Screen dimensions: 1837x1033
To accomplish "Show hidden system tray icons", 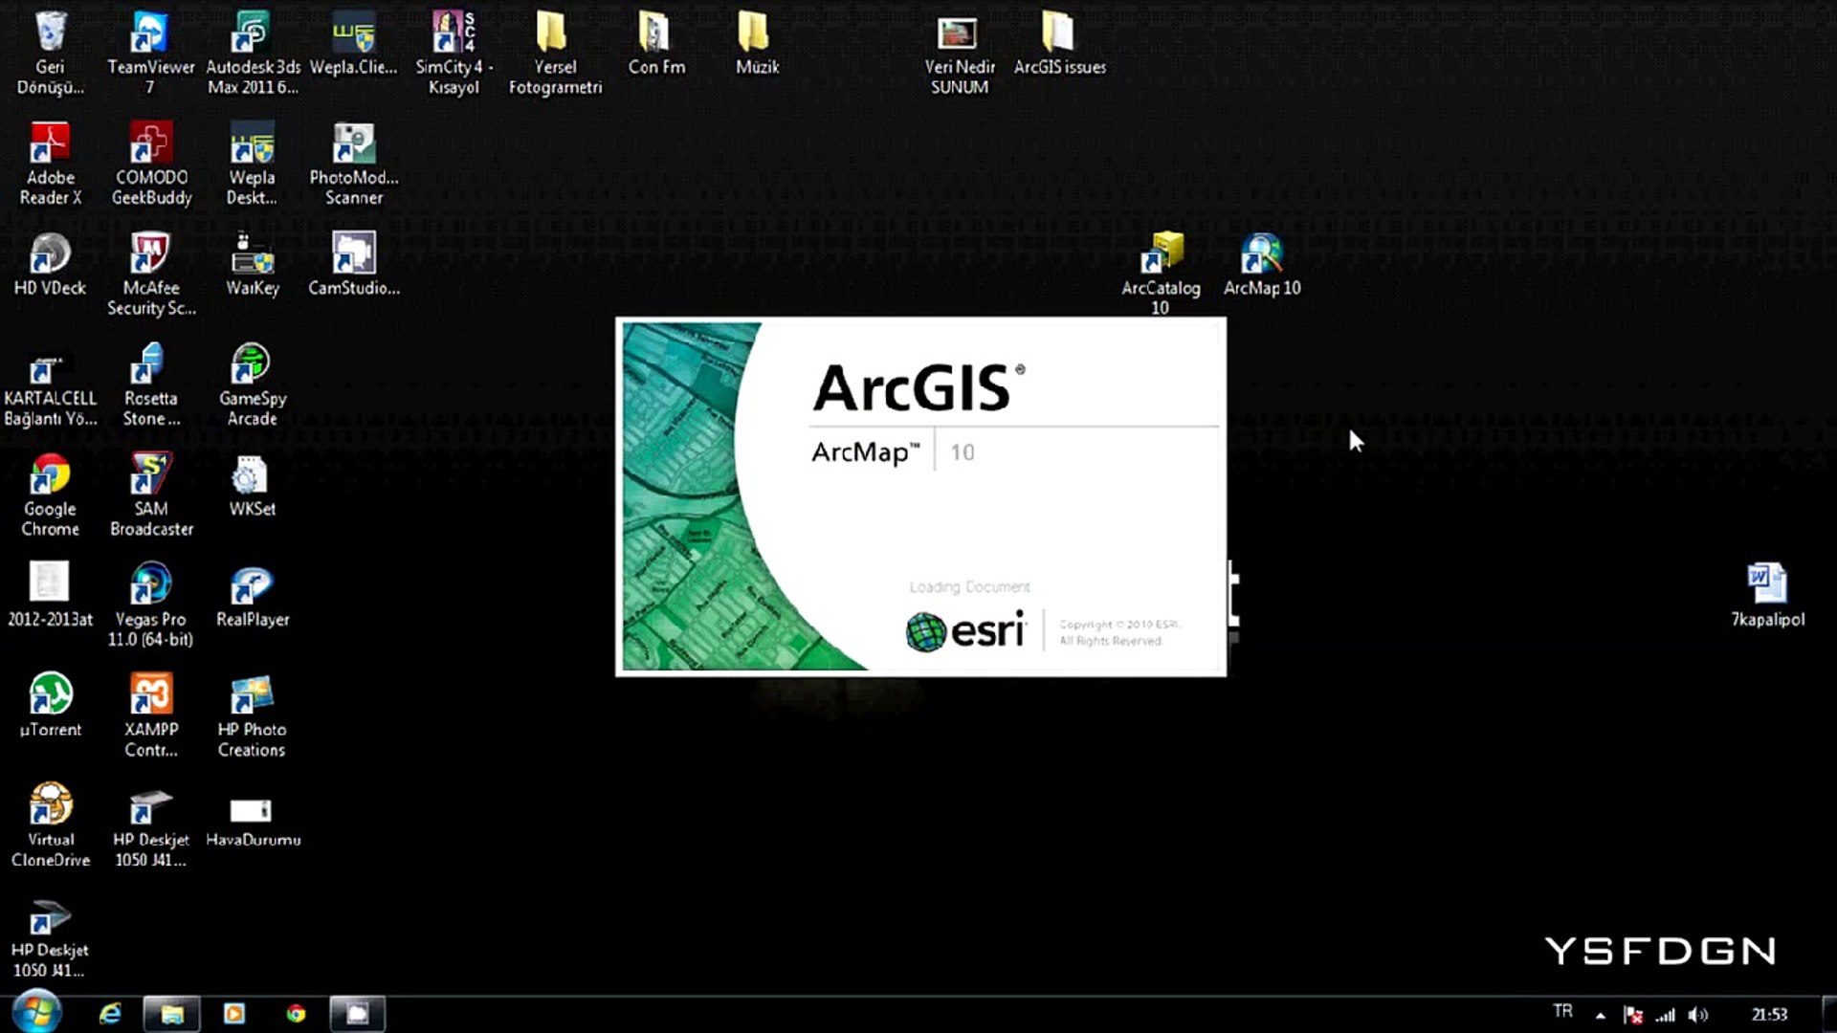I will coord(1601,1015).
